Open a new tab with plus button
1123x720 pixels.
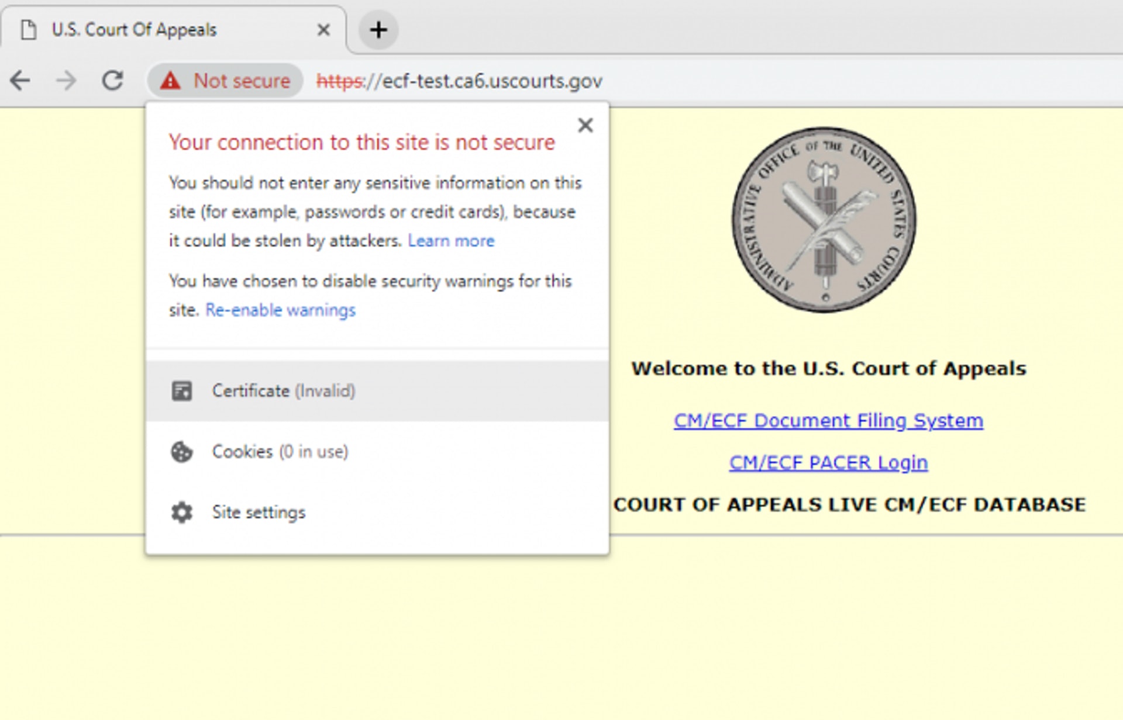pyautogui.click(x=378, y=29)
